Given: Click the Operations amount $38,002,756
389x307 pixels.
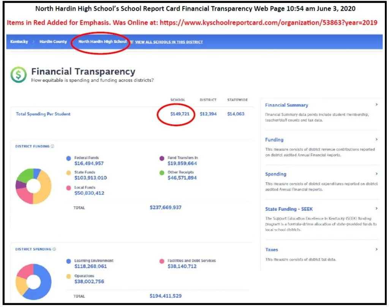Looking at the screenshot, I should 89,281.
